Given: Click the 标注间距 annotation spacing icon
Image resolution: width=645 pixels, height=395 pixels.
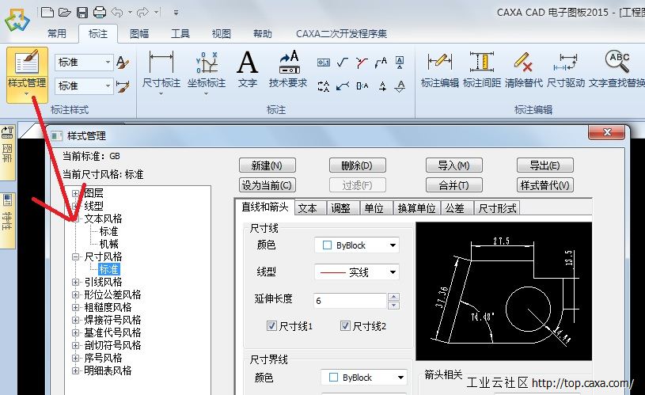Looking at the screenshot, I should tap(481, 68).
